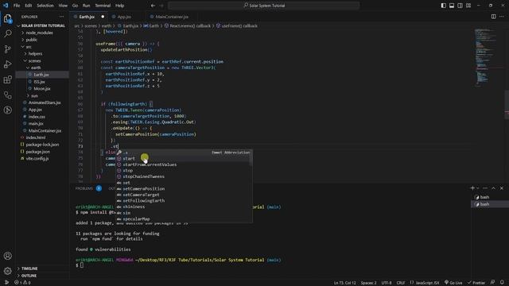Click customize layout icon in title bar
This screenshot has width=509, height=286.
468,6
